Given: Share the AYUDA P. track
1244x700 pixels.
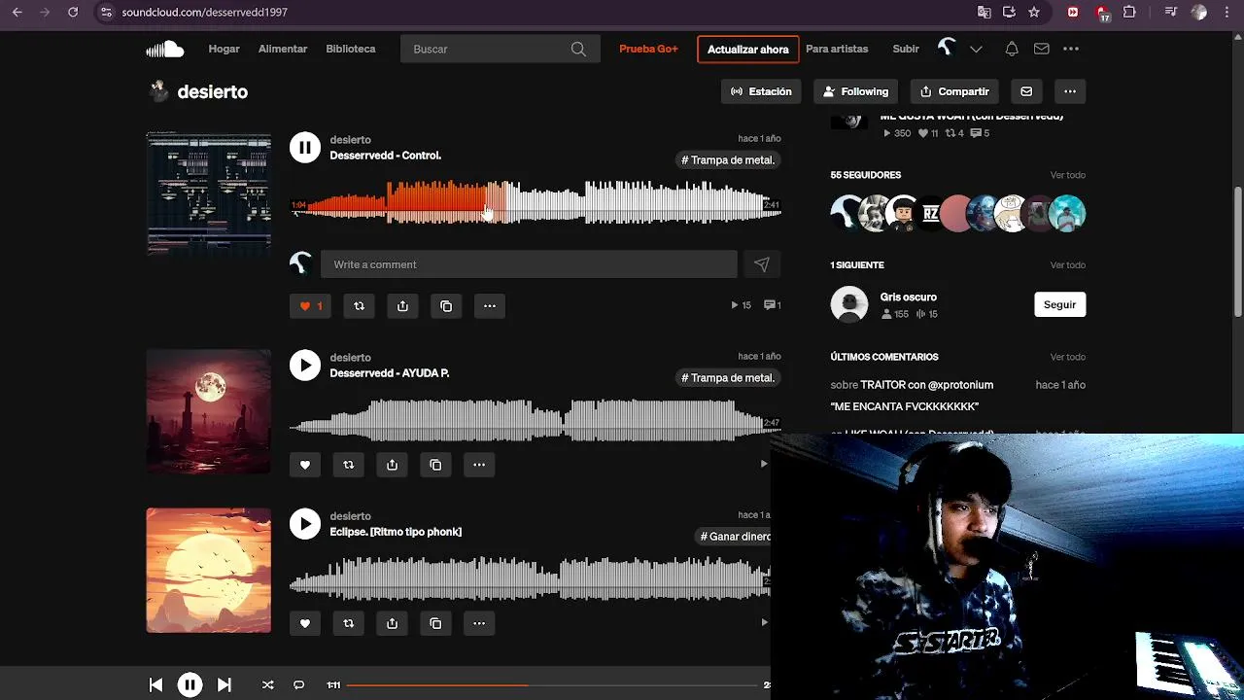Looking at the screenshot, I should click(392, 465).
